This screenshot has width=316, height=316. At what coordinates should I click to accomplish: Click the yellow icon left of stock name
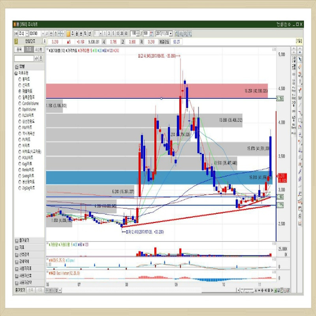click(16, 41)
